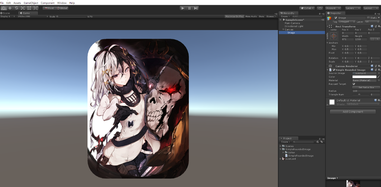Collapse the Anchors foldout

point(327,43)
